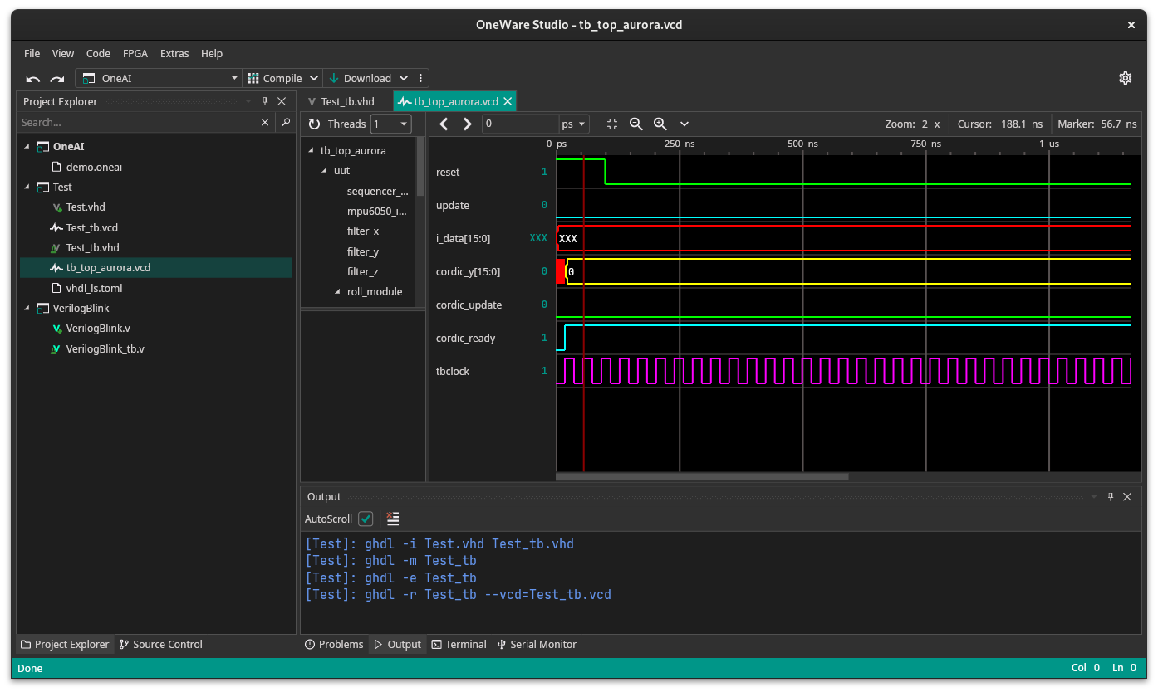Screen dimensions: 1158x692
Task: Click the waveform refresh icon beside Threads
Action: coord(314,124)
